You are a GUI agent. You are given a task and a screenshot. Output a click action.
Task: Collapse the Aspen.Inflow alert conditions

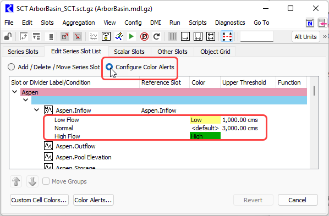pos(37,110)
